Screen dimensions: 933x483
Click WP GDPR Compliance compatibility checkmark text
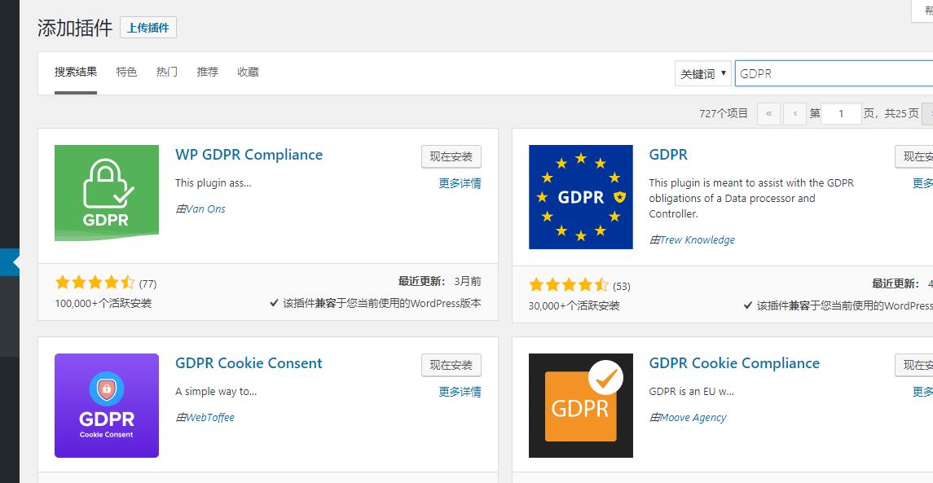pos(376,303)
